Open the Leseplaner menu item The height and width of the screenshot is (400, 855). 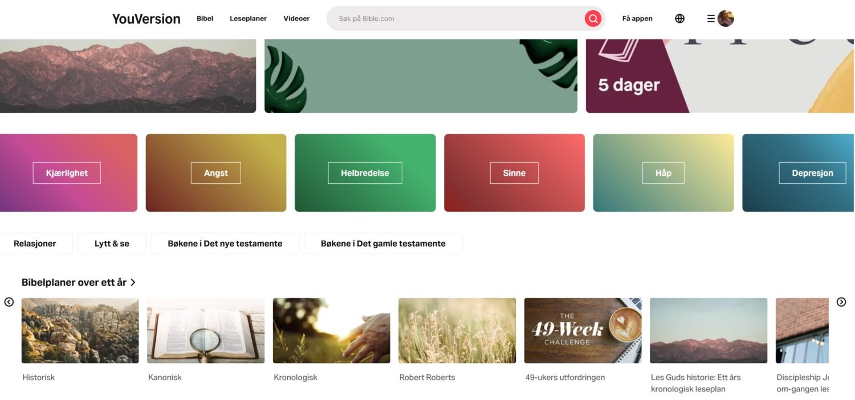(248, 19)
